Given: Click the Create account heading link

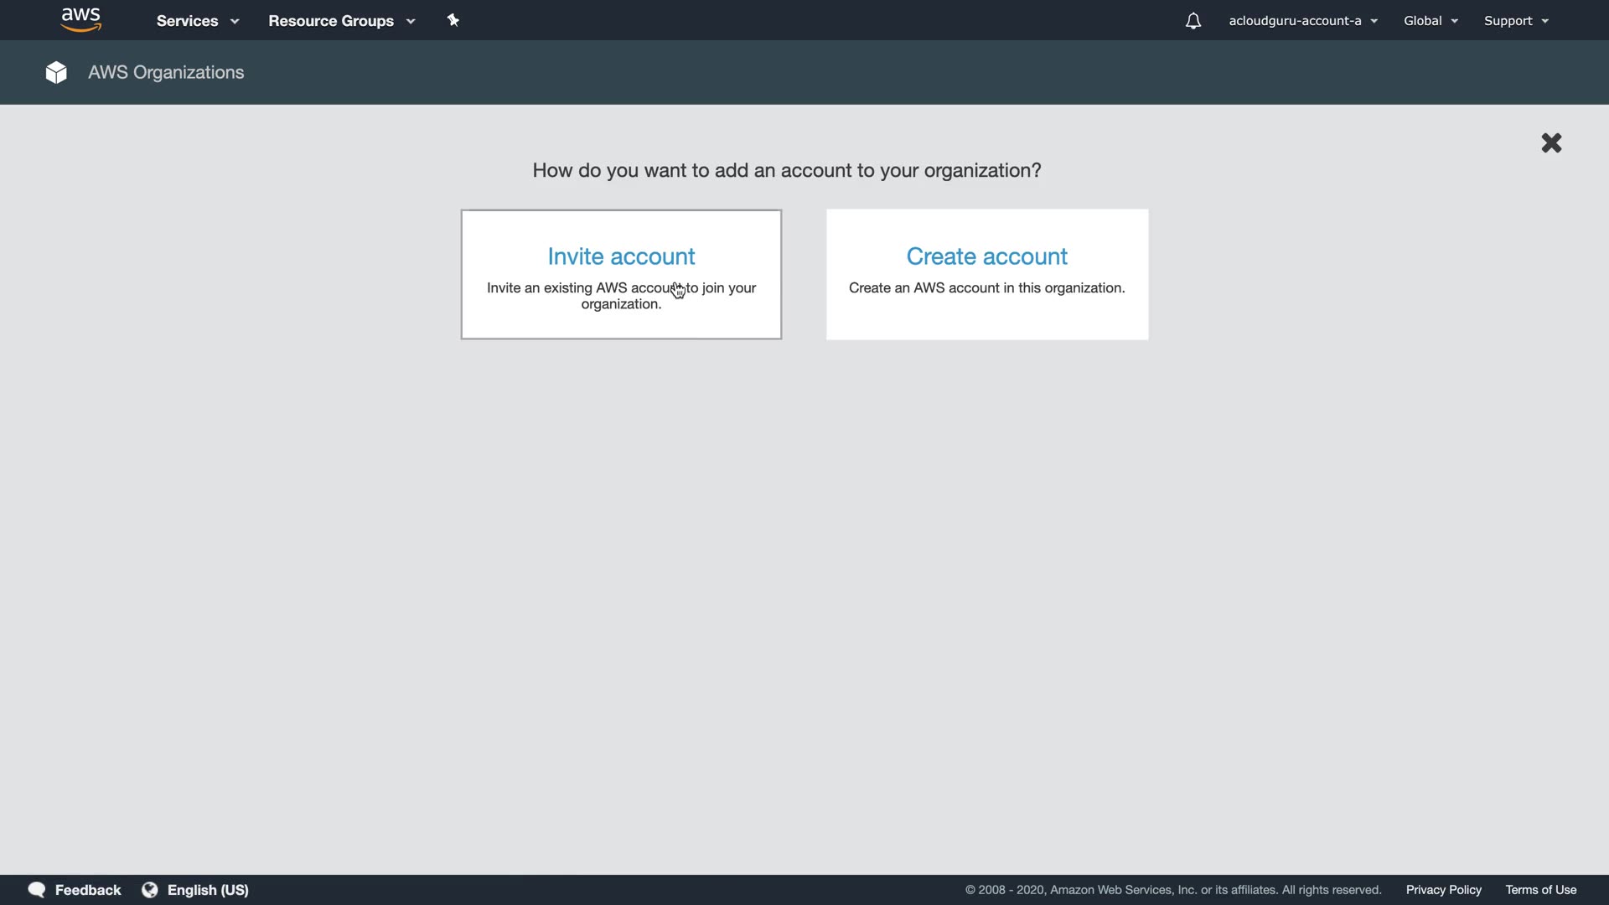Looking at the screenshot, I should tap(986, 256).
